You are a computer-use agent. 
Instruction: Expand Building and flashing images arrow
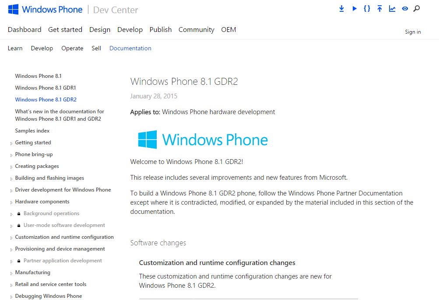tap(11, 179)
